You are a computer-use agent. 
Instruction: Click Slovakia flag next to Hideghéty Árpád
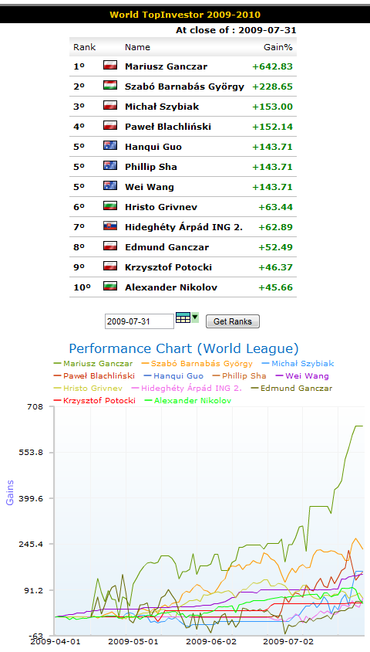pyautogui.click(x=110, y=226)
